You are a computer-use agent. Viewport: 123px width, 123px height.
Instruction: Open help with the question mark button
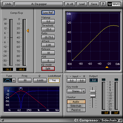click(103, 4)
